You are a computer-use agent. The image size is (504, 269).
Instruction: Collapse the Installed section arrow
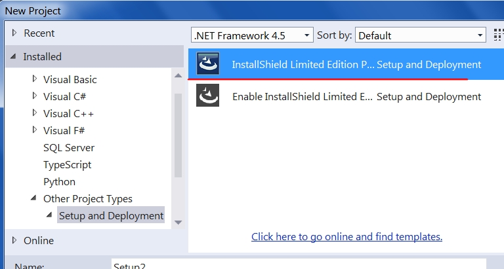pos(13,56)
